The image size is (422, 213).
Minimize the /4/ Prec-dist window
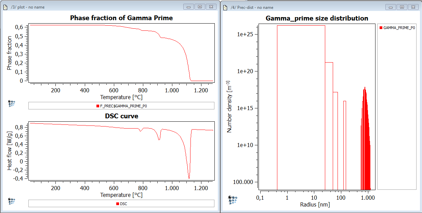tap(391, 7)
